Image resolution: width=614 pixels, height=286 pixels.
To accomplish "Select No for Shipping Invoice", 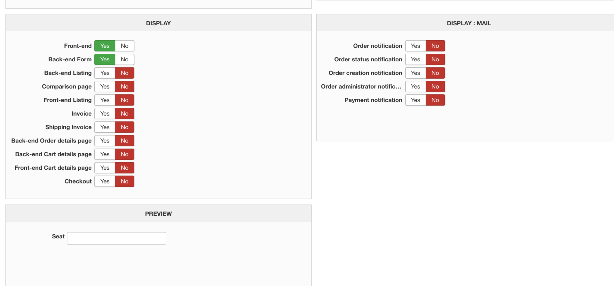I will click(x=124, y=127).
